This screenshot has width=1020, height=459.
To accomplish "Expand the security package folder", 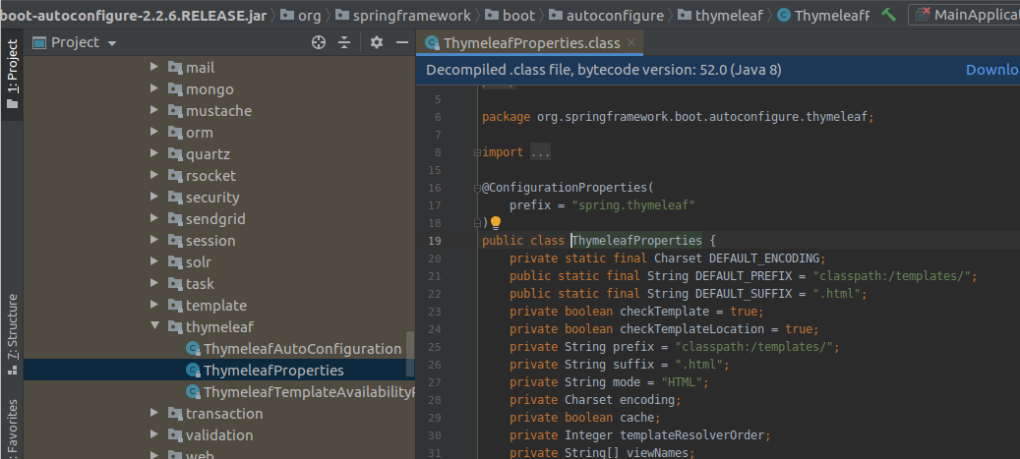I will [154, 197].
